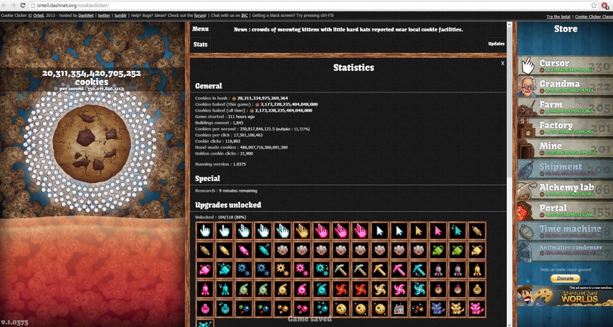Select the sparkling cyan arrow cursor upgrade

[457, 231]
